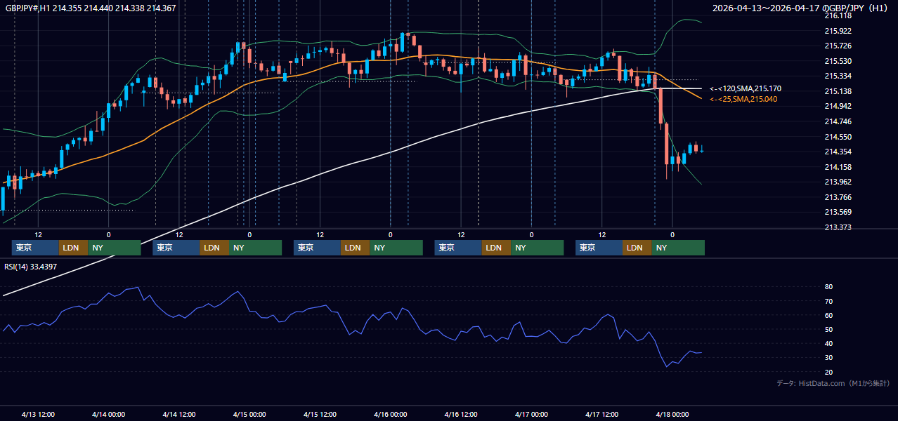Select the LDN session block for 4/14
Viewport: 898px width, 421px height.
click(214, 248)
